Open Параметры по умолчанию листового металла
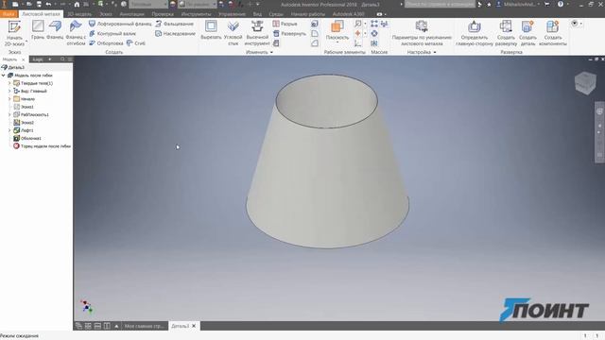The image size is (605, 340). (422, 33)
